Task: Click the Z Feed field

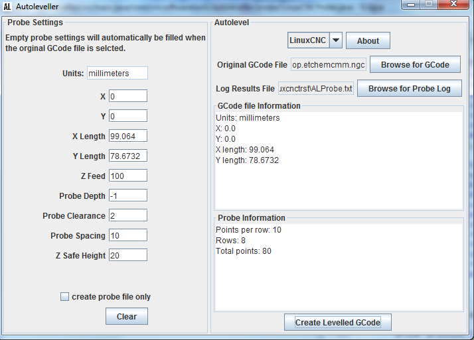Action: [x=128, y=176]
